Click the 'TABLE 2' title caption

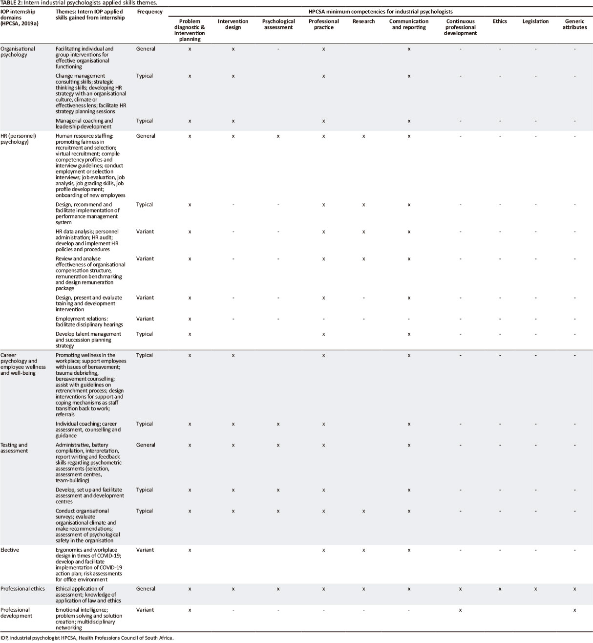[x=78, y=3]
